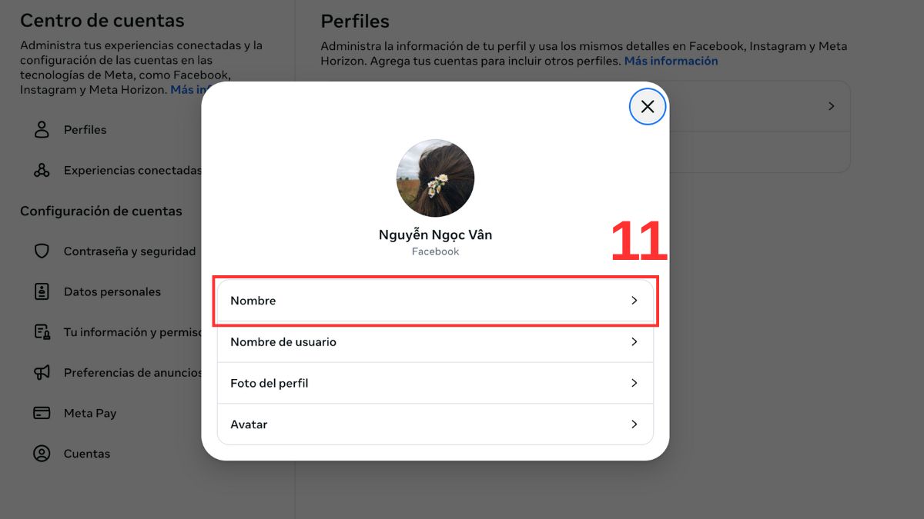
Task: Select the Meta Pay card icon
Action: [x=41, y=413]
